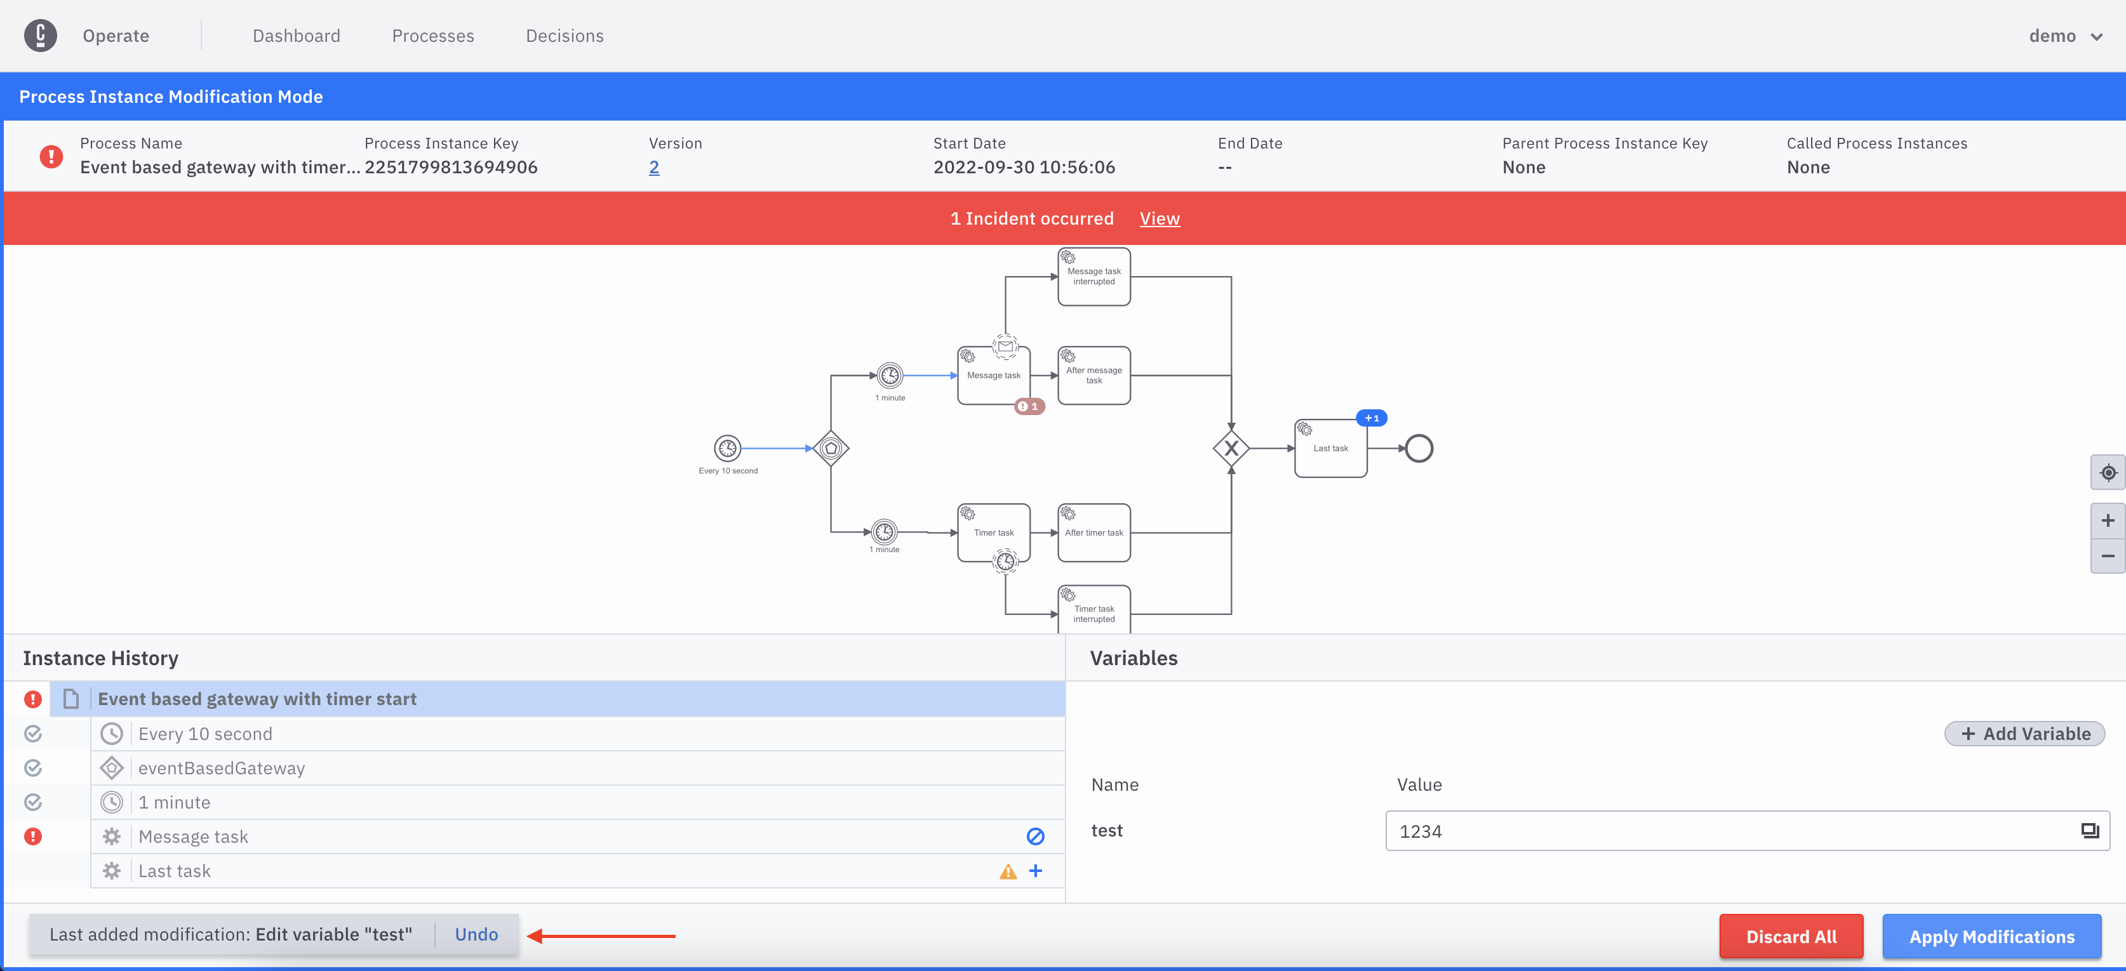Screen dimensions: 2126x971
Task: Click the Add Variable button
Action: coord(2024,734)
